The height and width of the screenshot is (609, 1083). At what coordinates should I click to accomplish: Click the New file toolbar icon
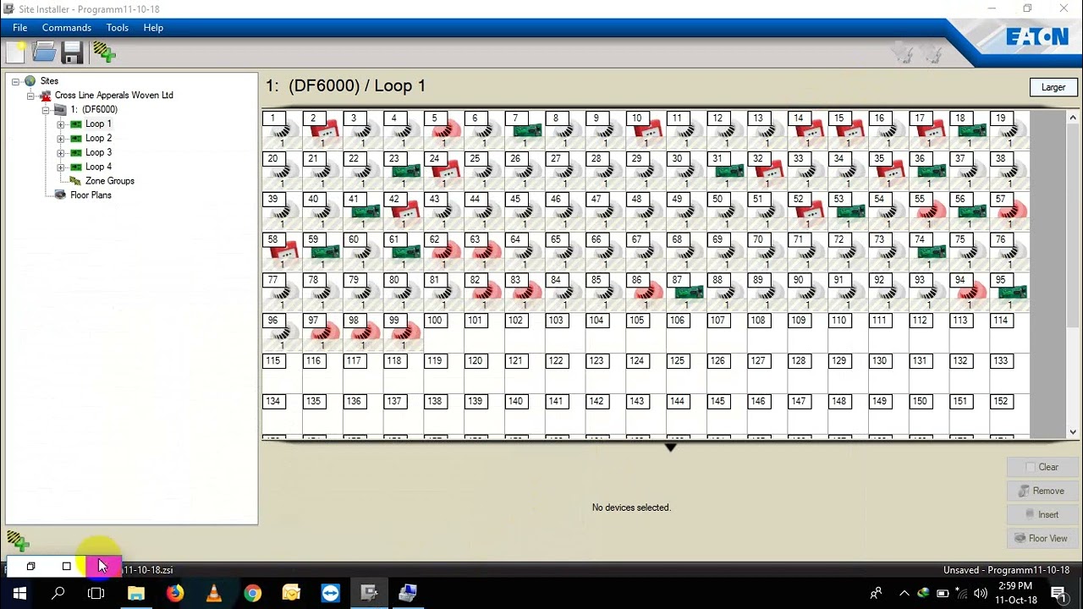pyautogui.click(x=15, y=53)
